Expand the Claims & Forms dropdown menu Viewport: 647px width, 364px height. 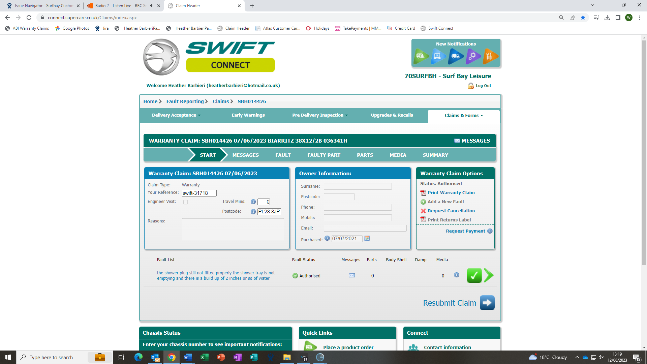464,116
